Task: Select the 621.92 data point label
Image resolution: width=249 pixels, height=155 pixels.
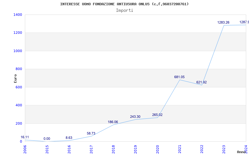Action: [201, 82]
